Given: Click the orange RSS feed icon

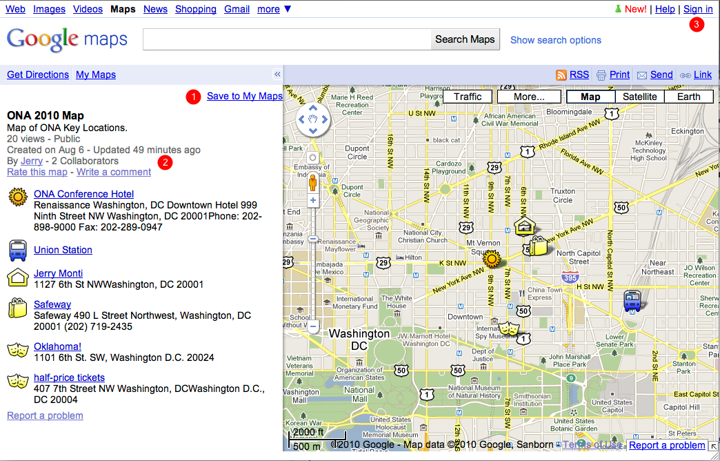Looking at the screenshot, I should point(561,75).
